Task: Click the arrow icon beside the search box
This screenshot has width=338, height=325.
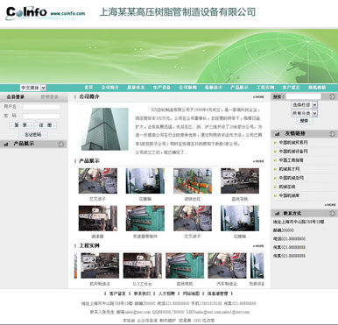Action: click(x=332, y=96)
